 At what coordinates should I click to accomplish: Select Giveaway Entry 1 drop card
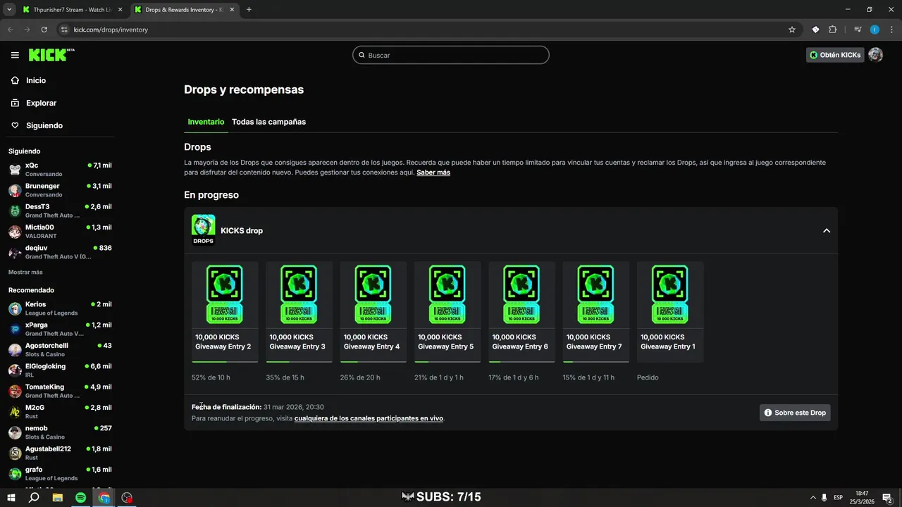tap(670, 312)
